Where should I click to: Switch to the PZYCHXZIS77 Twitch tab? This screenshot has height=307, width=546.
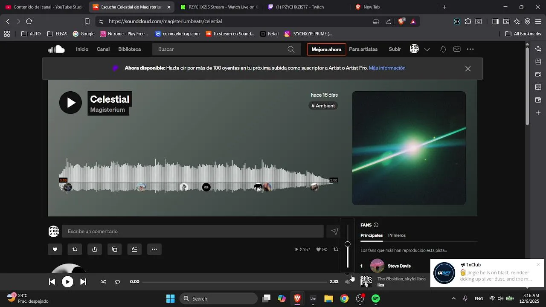[305, 7]
